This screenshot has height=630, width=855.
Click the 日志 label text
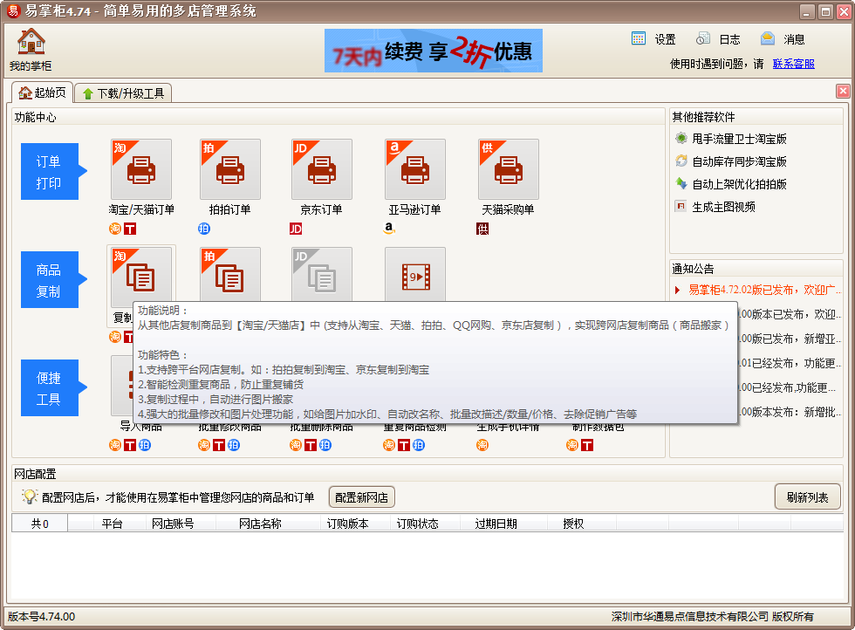click(729, 39)
